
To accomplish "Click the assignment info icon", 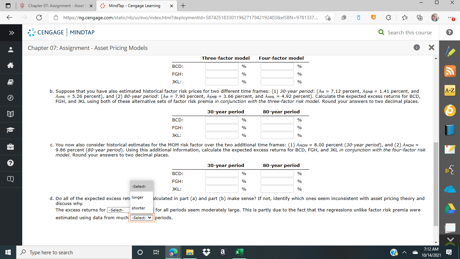I will 416,48.
